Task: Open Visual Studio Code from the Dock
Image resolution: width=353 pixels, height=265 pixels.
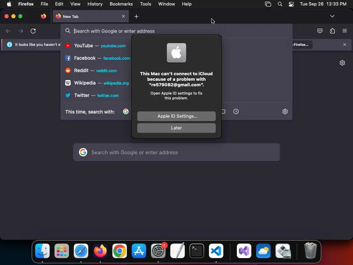Action: [x=216, y=251]
